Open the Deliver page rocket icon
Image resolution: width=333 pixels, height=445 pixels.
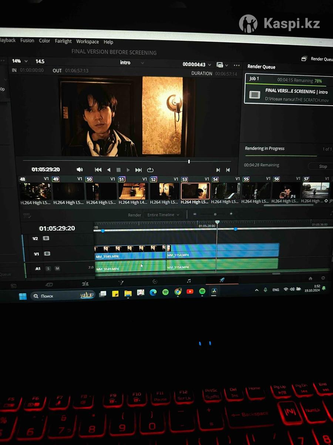222,280
